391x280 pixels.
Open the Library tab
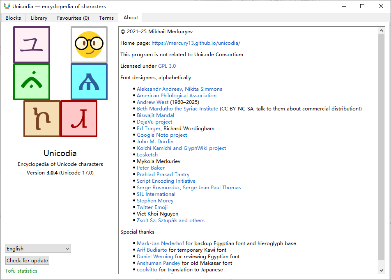pos(39,18)
